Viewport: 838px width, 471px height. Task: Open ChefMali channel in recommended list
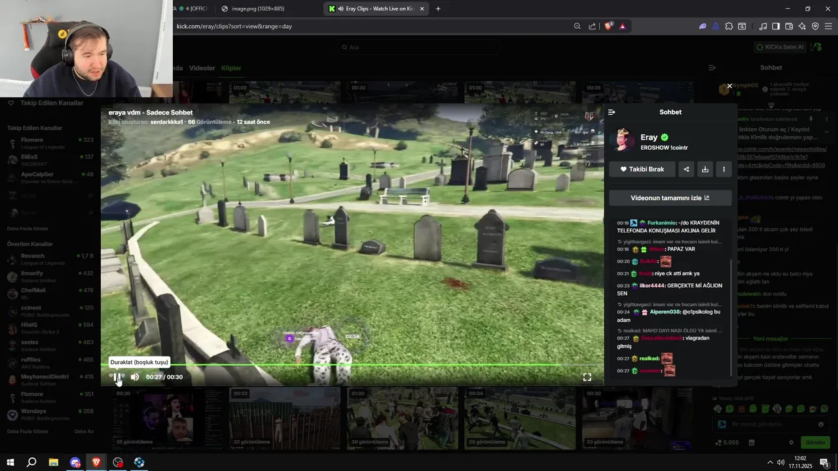tap(51, 294)
